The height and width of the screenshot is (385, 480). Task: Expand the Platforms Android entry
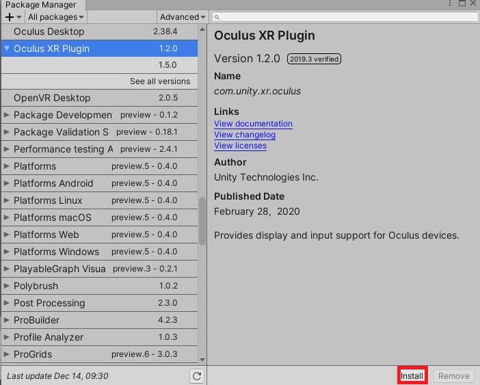click(6, 183)
